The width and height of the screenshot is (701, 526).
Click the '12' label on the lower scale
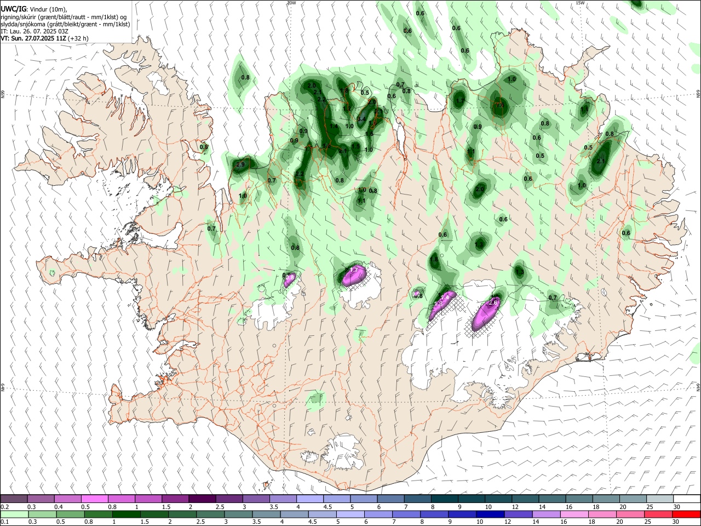[508, 522]
